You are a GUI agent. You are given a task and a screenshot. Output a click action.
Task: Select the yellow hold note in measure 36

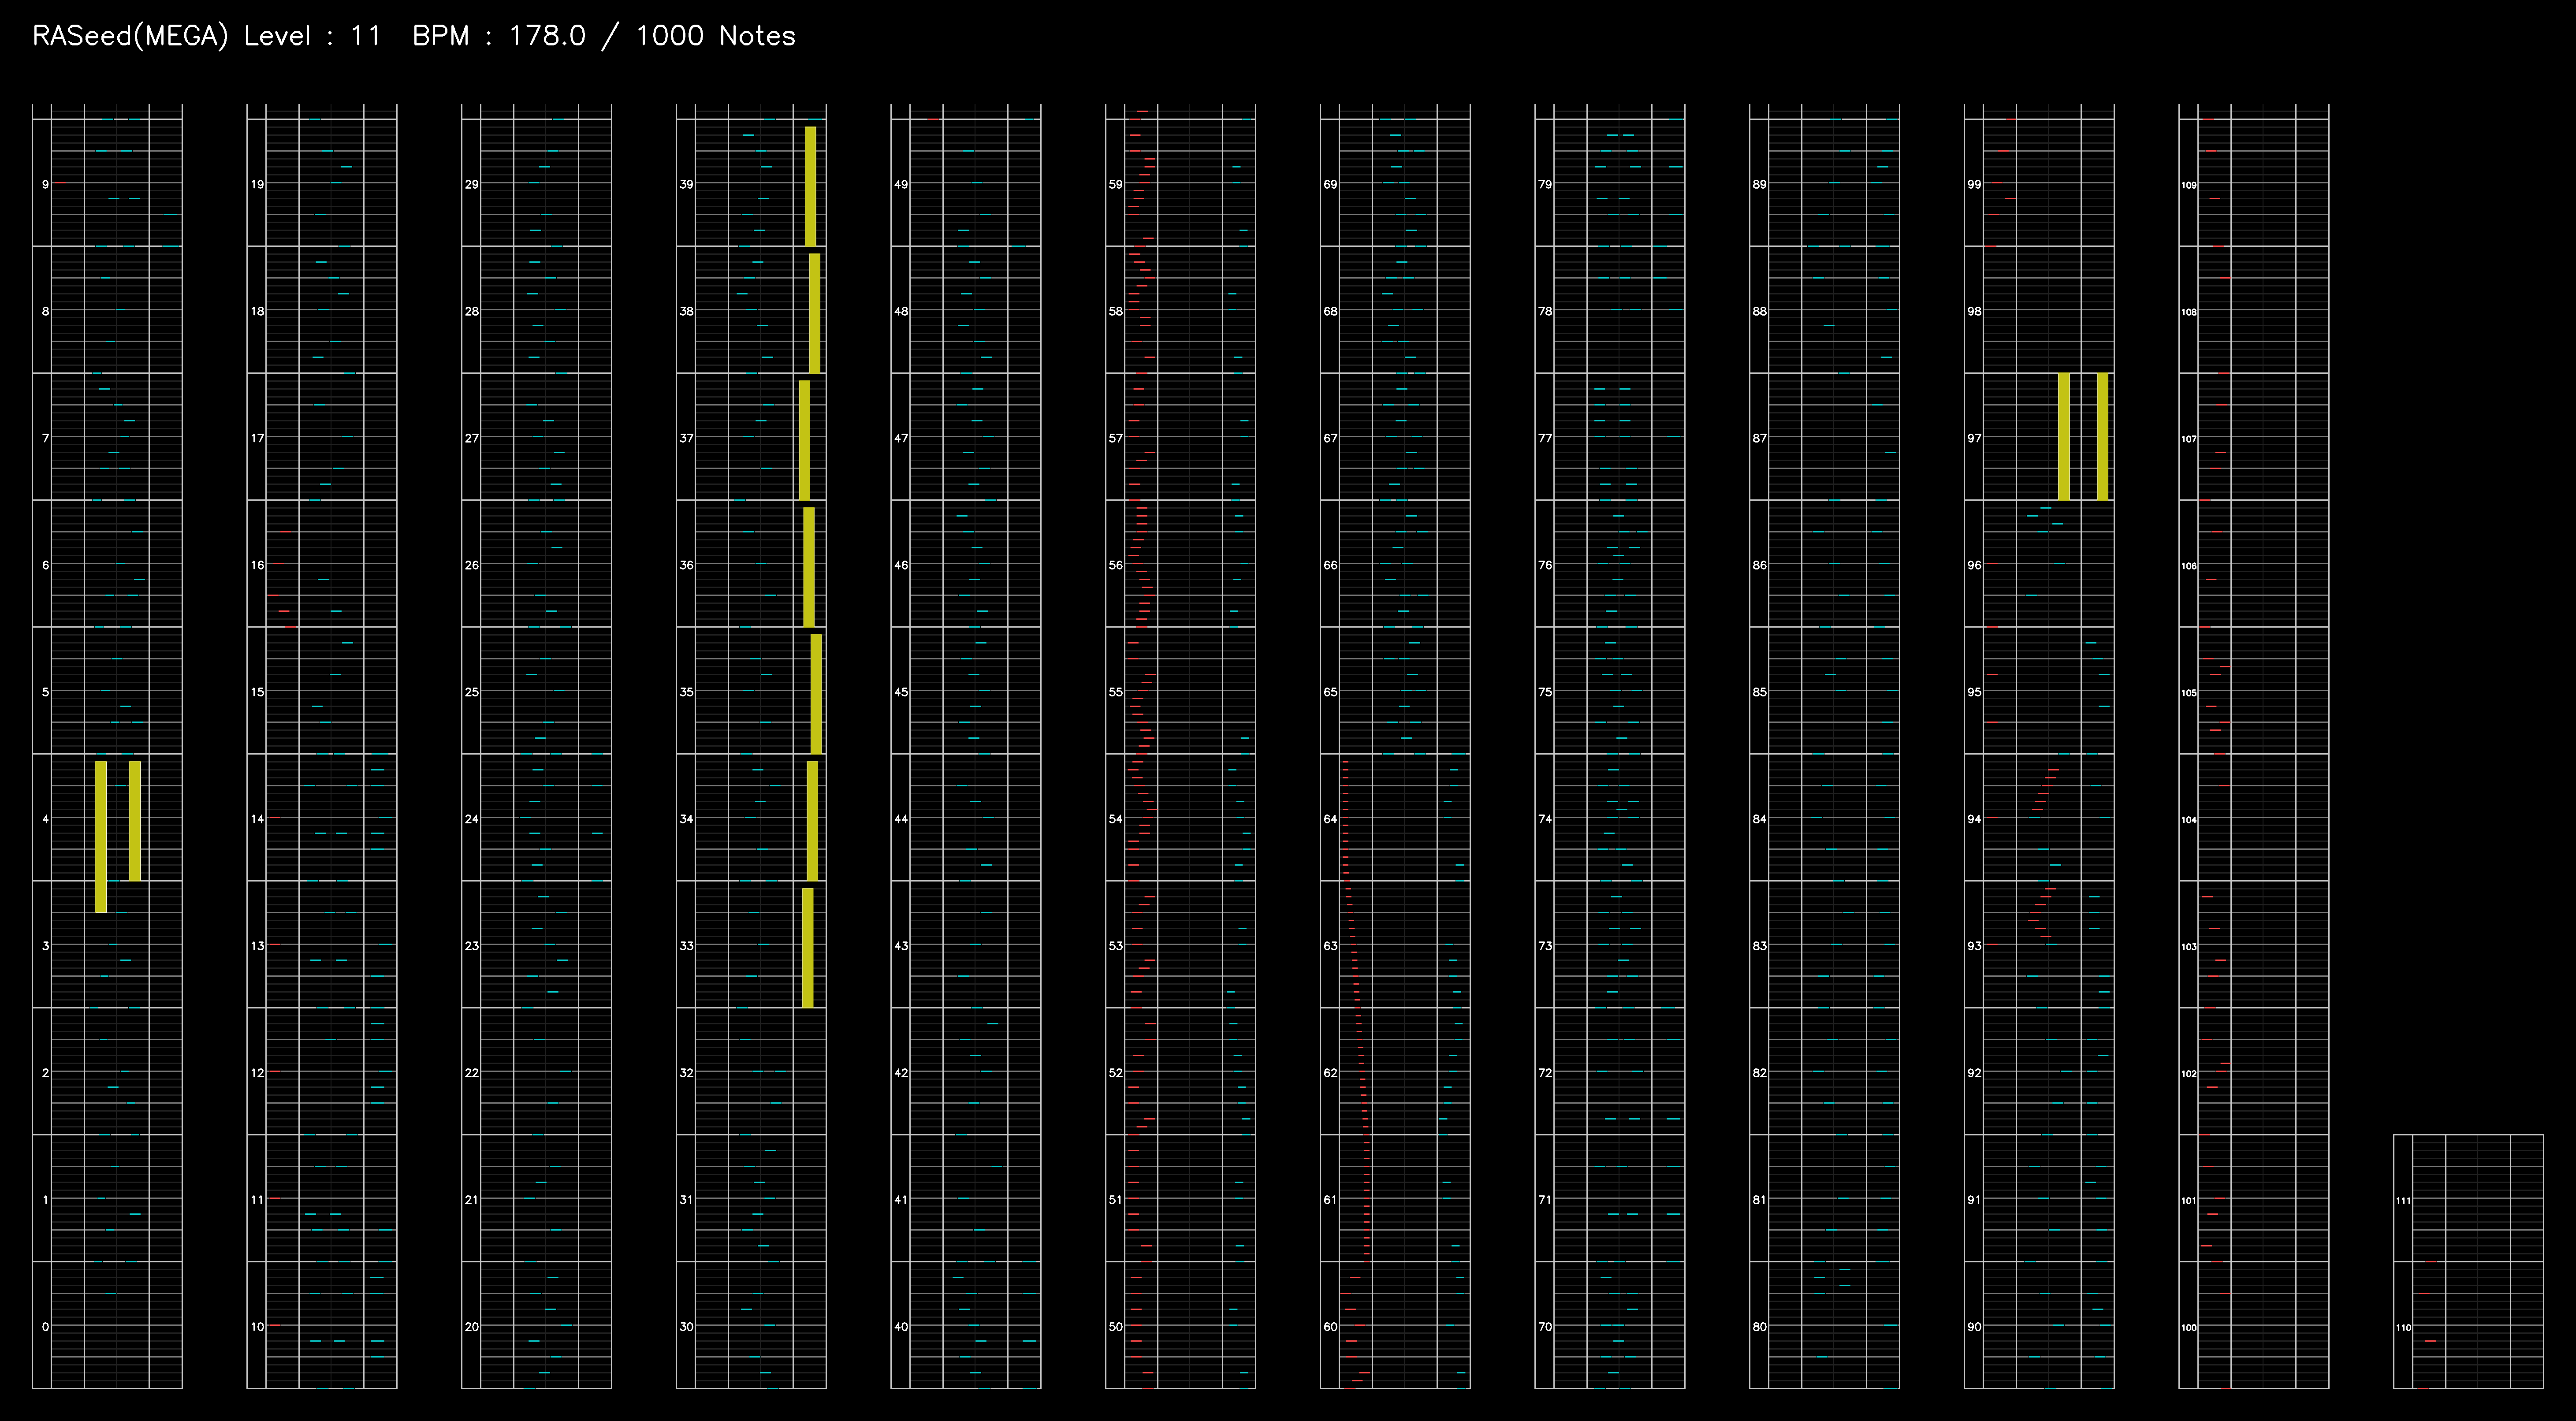809,567
